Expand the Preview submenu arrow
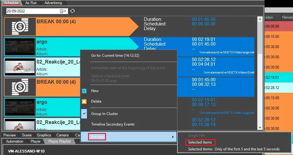The height and width of the screenshot is (155, 293). [173, 137]
